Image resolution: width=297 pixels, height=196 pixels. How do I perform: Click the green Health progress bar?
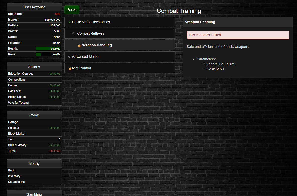click(x=48, y=49)
